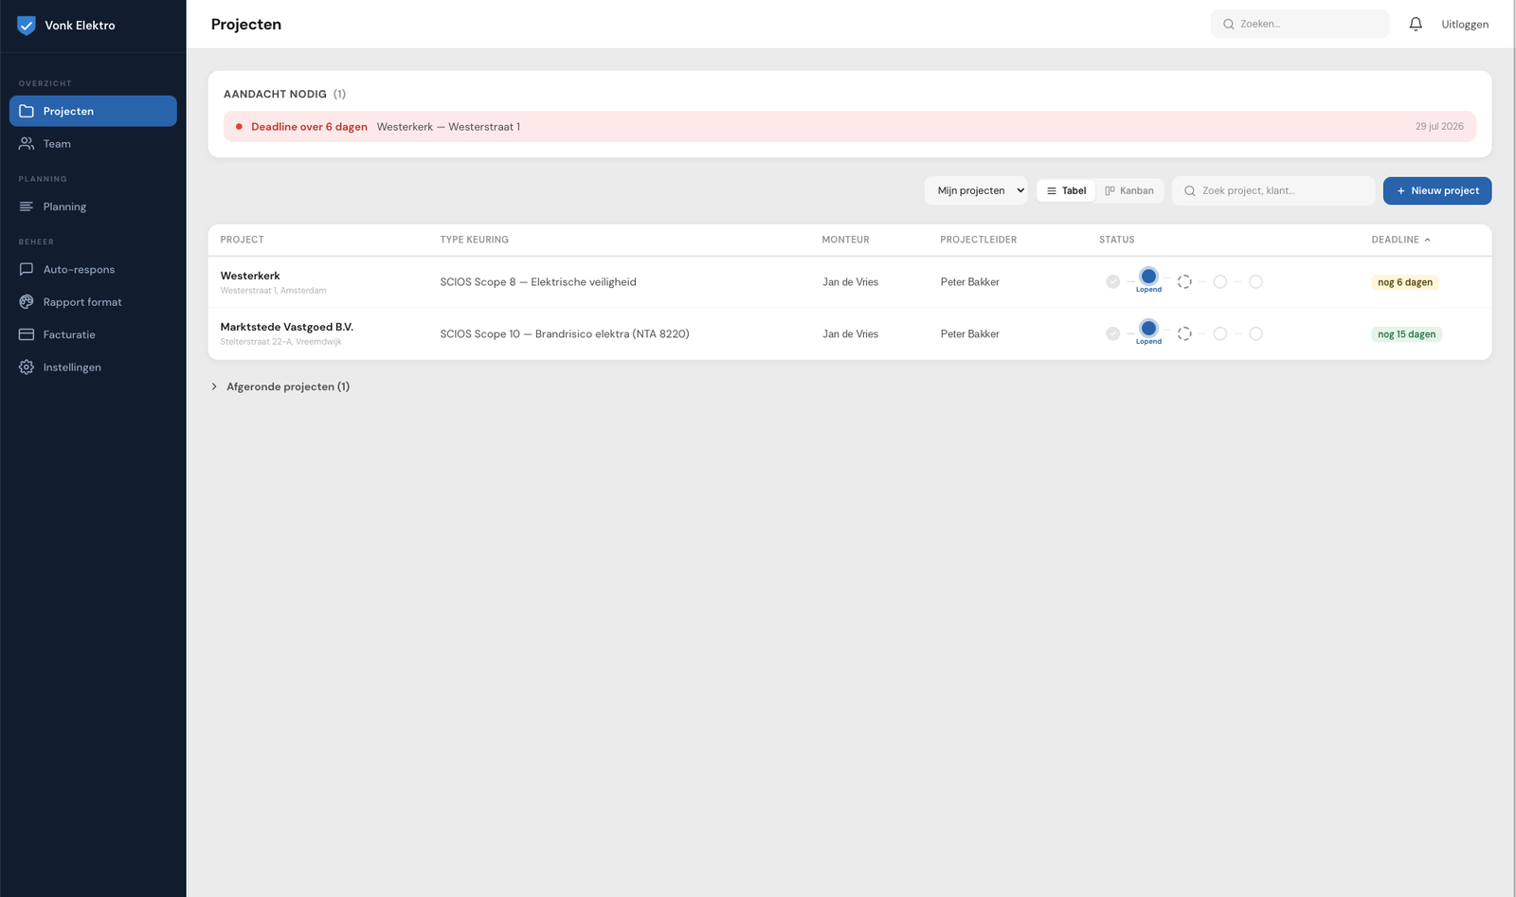Click the Zoek project, klant search box
This screenshot has height=897, width=1516.
(x=1273, y=190)
